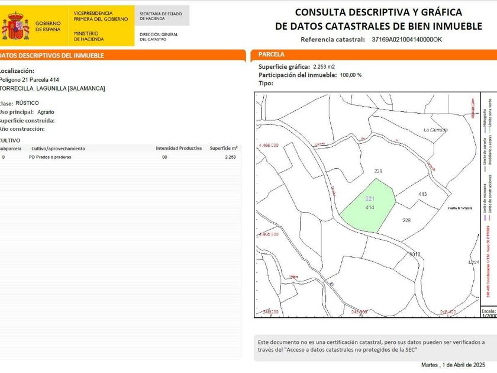Click the 'Cultivo/aprovechamiento' column header
The width and height of the screenshot is (497, 373).
pyautogui.click(x=59, y=149)
